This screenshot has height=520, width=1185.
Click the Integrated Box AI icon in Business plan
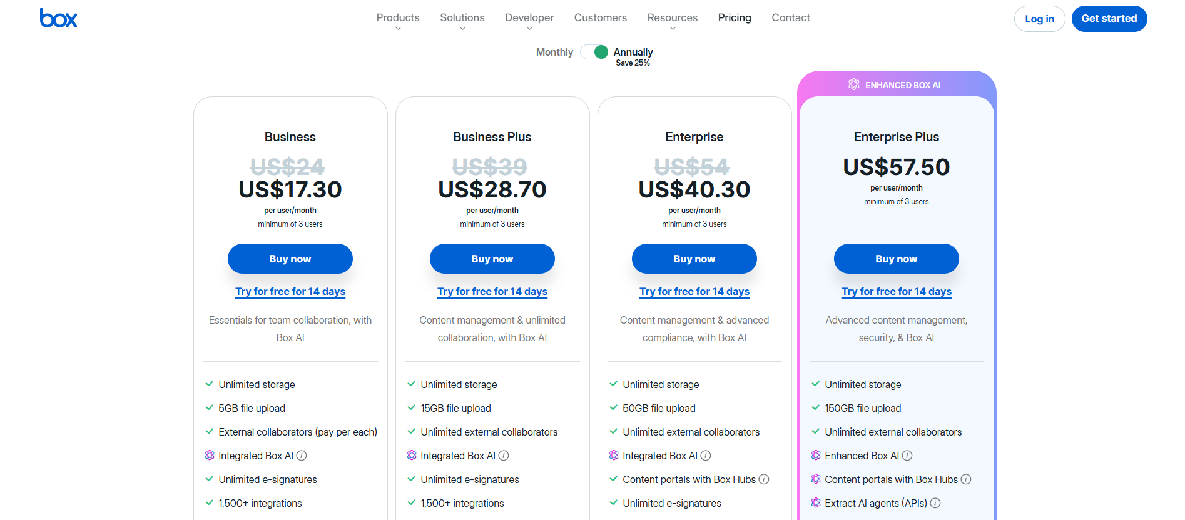point(210,456)
